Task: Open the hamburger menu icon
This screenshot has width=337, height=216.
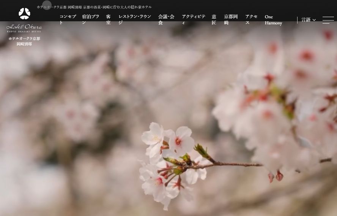Action: coord(328,20)
